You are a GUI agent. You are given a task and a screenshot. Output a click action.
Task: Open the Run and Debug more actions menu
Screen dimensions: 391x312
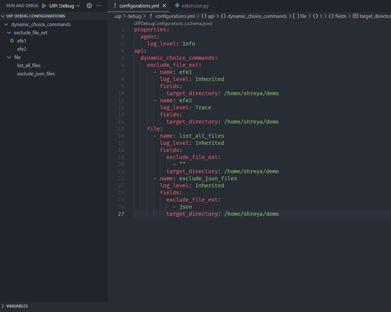[x=99, y=6]
